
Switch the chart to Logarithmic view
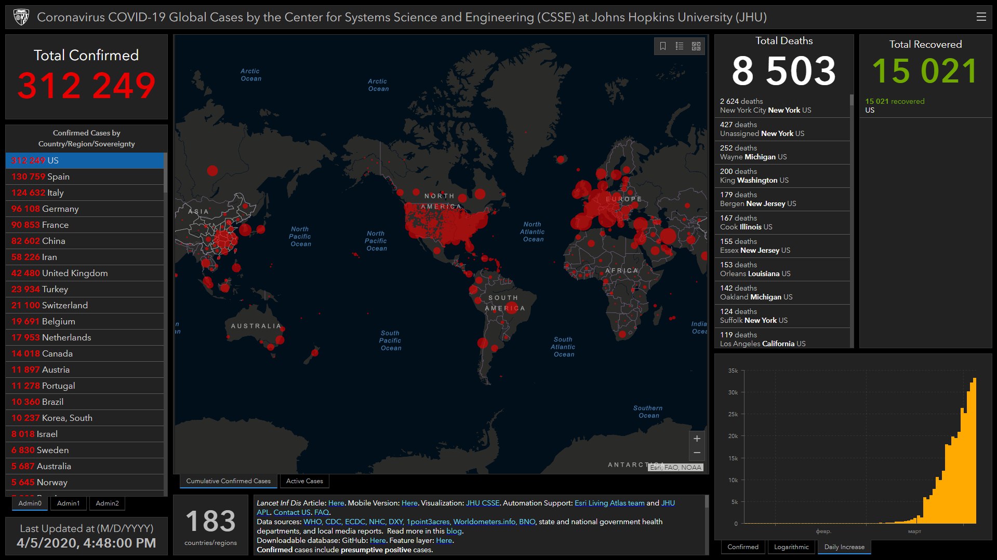click(791, 547)
